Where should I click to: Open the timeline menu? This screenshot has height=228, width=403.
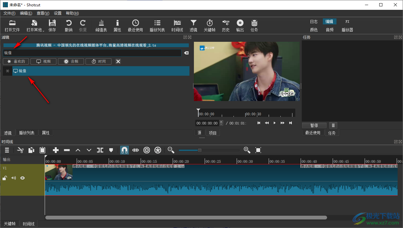7,150
